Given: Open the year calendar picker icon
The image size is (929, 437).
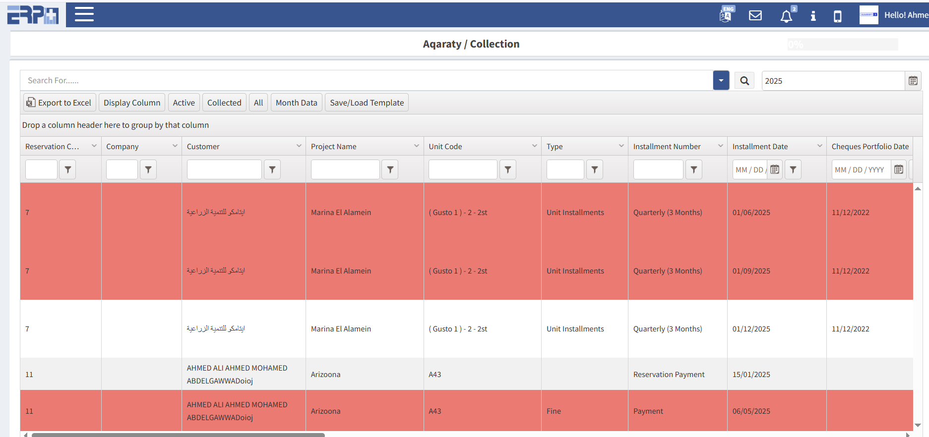Looking at the screenshot, I should tap(913, 81).
